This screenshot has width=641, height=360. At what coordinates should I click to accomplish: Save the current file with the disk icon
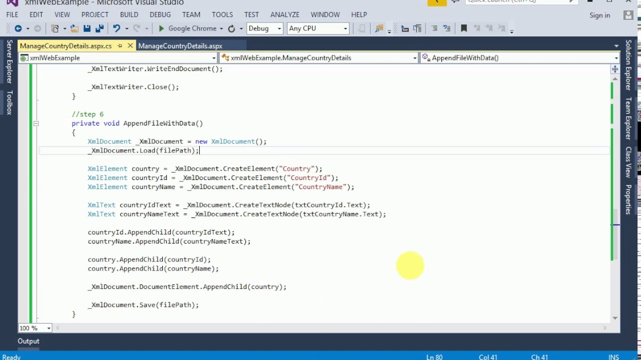87,28
